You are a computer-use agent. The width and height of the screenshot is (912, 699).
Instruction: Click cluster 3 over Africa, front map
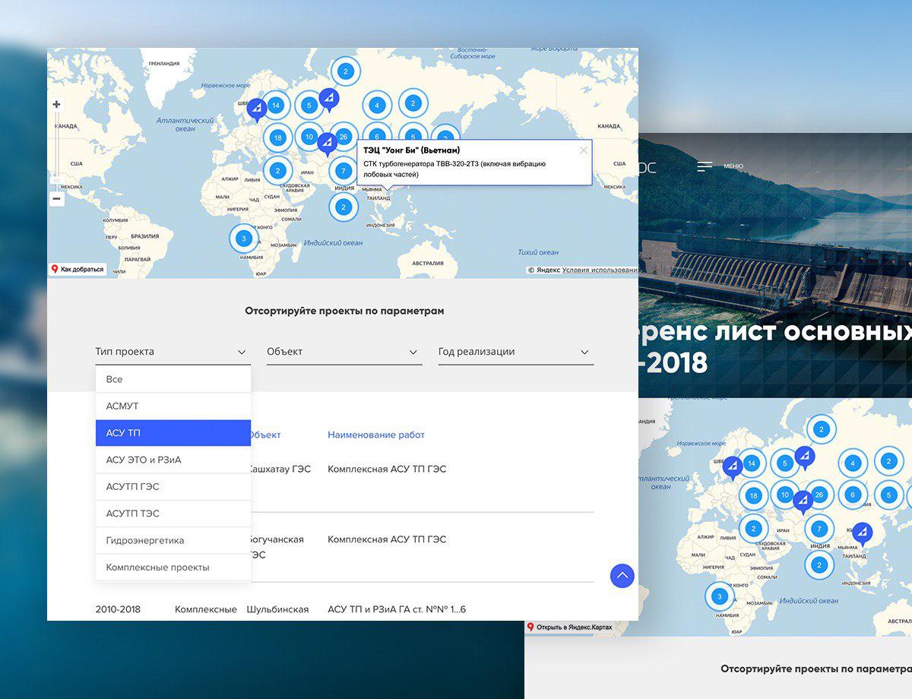(x=243, y=239)
